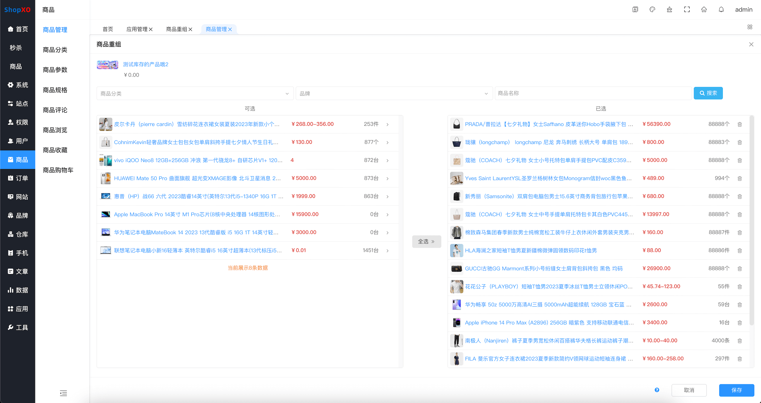The width and height of the screenshot is (761, 403).
Task: Add Apple MacBook Pro 14 using its arrow
Action: click(387, 215)
